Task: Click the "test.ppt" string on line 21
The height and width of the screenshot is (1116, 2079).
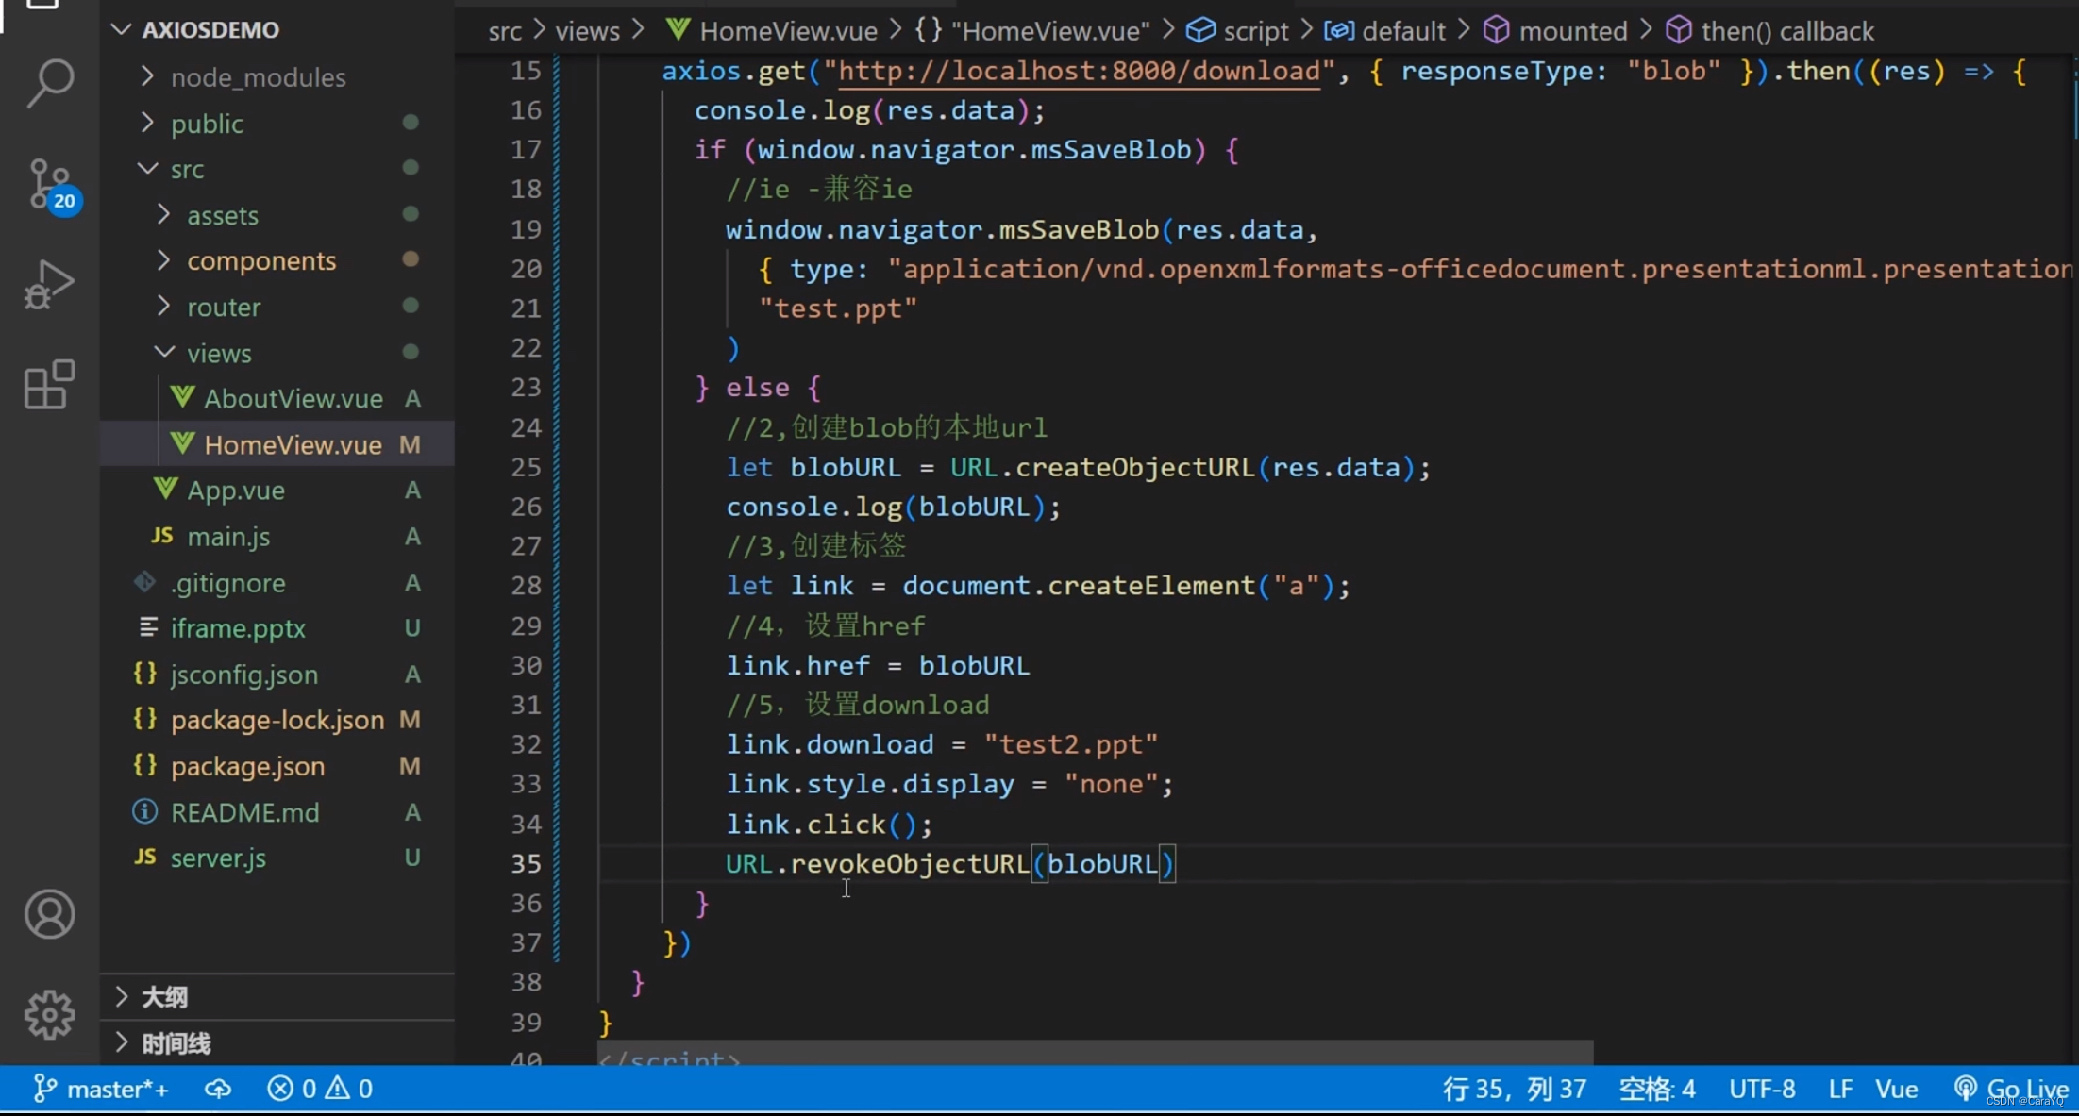Action: [837, 308]
